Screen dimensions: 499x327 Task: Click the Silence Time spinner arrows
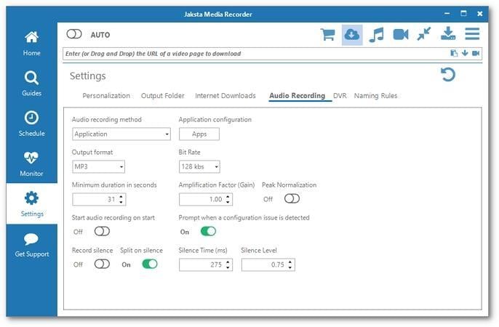tap(228, 265)
